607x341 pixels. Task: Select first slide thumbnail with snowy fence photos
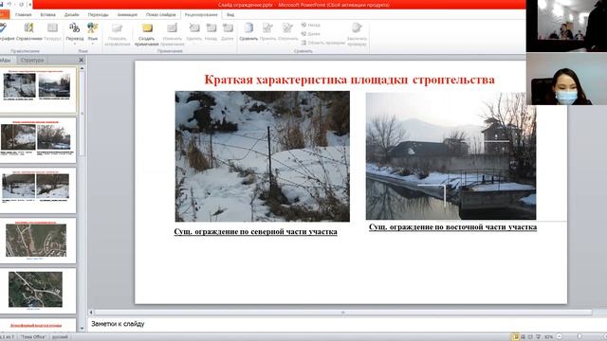38,89
